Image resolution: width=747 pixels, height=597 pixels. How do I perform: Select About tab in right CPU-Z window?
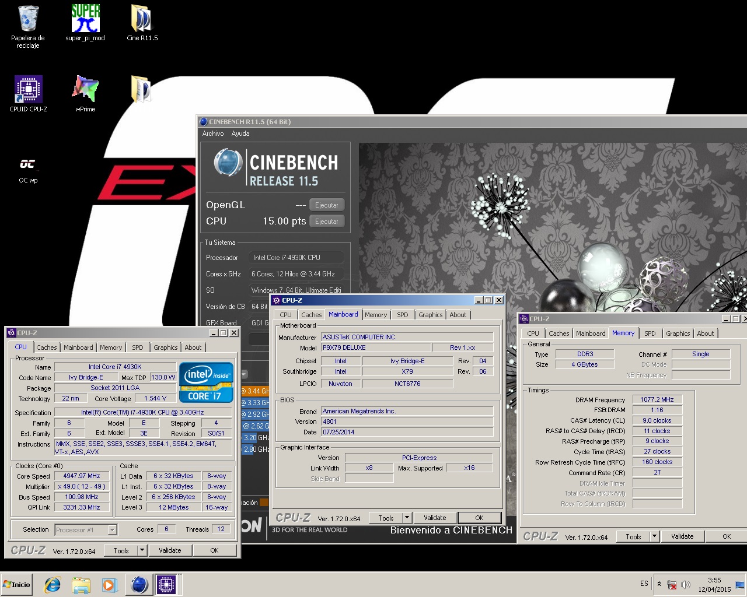706,333
